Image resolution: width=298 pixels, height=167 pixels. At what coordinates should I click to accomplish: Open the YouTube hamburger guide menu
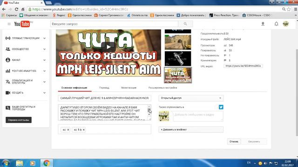coord(9,24)
